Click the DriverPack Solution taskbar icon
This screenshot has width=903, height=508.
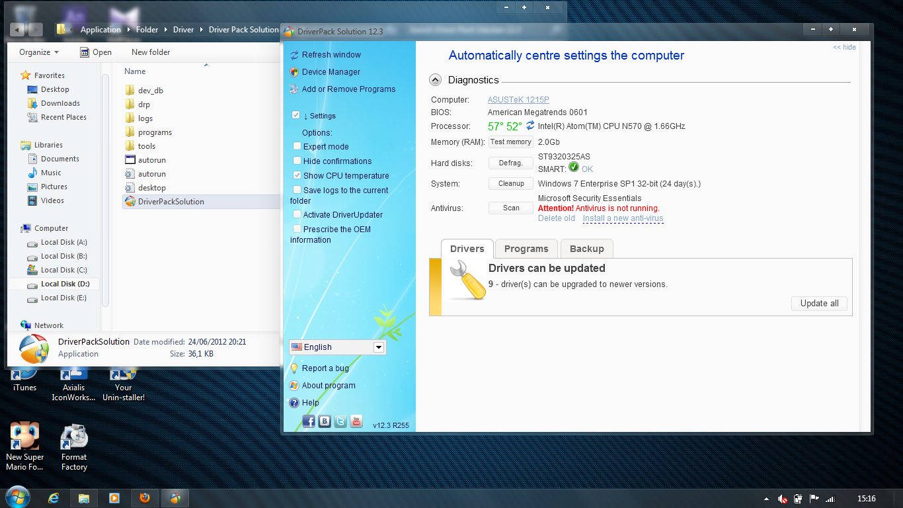click(x=175, y=498)
